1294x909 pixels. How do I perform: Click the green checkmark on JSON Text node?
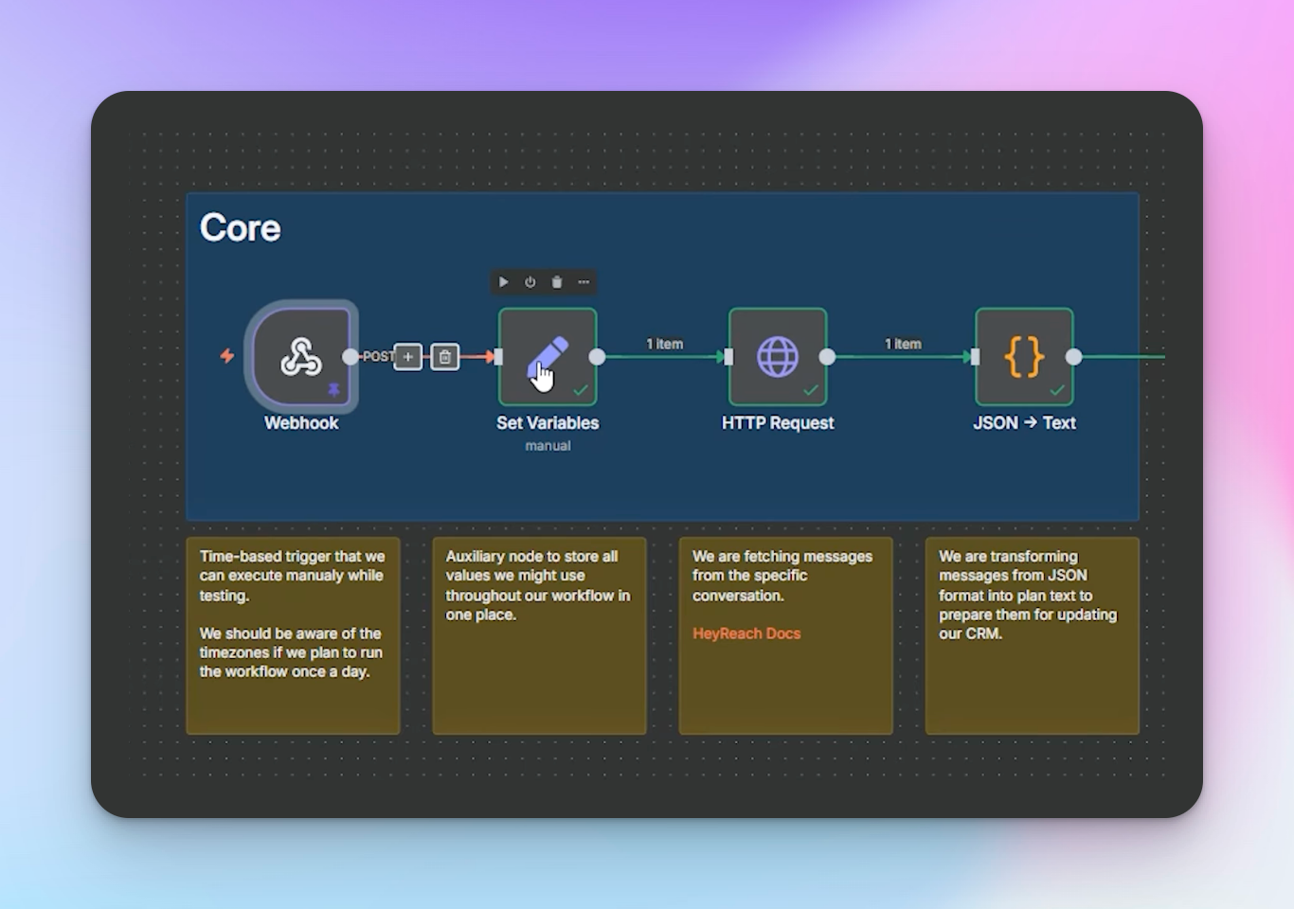click(1057, 390)
